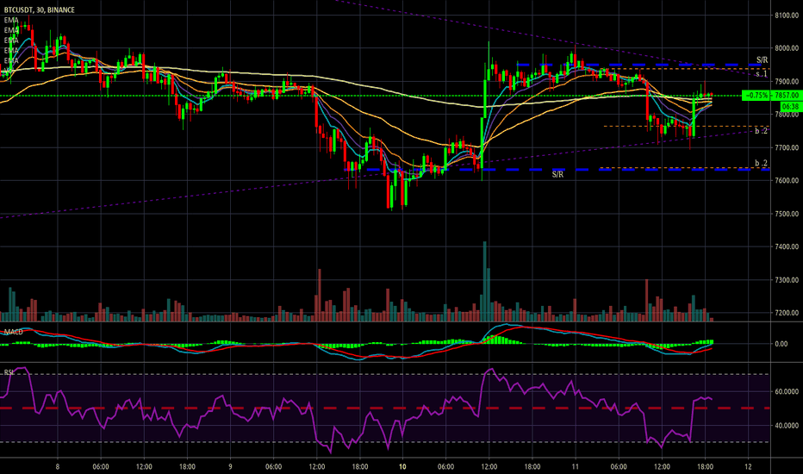
Task: Click the 7900.00 price axis label
Action: coord(786,82)
